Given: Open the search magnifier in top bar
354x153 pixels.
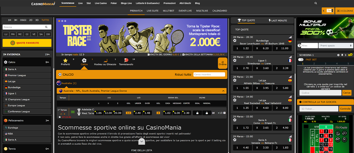Looking at the screenshot, I should pyautogui.click(x=316, y=3).
